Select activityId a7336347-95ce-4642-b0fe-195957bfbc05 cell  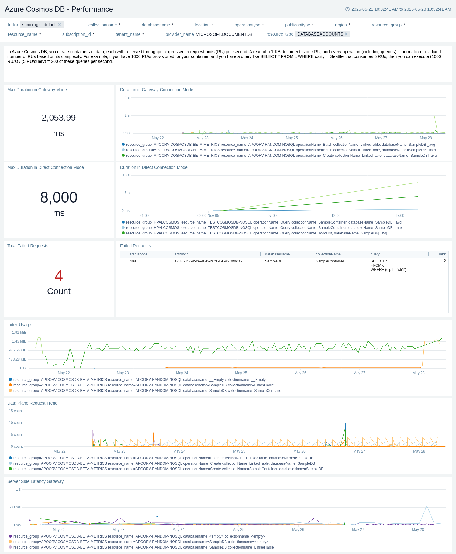(208, 261)
